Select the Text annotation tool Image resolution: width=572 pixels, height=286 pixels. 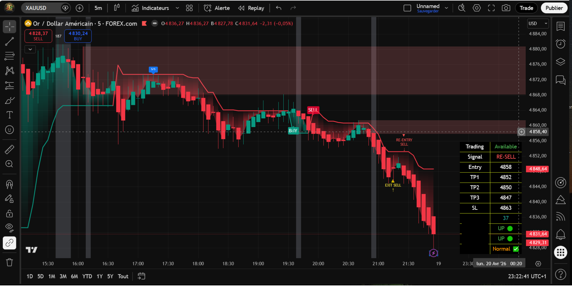click(10, 115)
